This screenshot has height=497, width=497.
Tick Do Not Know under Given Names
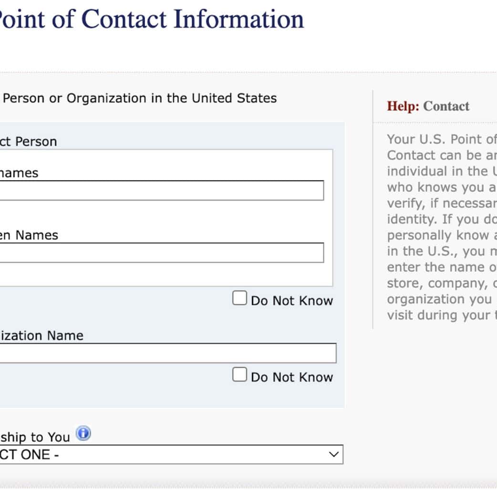tap(239, 299)
